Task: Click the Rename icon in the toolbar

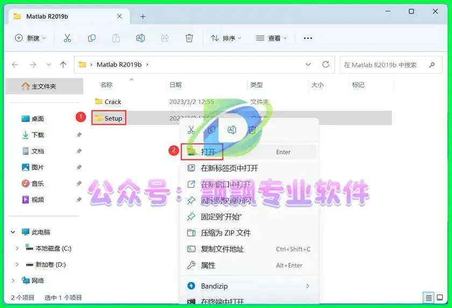Action: (x=140, y=38)
